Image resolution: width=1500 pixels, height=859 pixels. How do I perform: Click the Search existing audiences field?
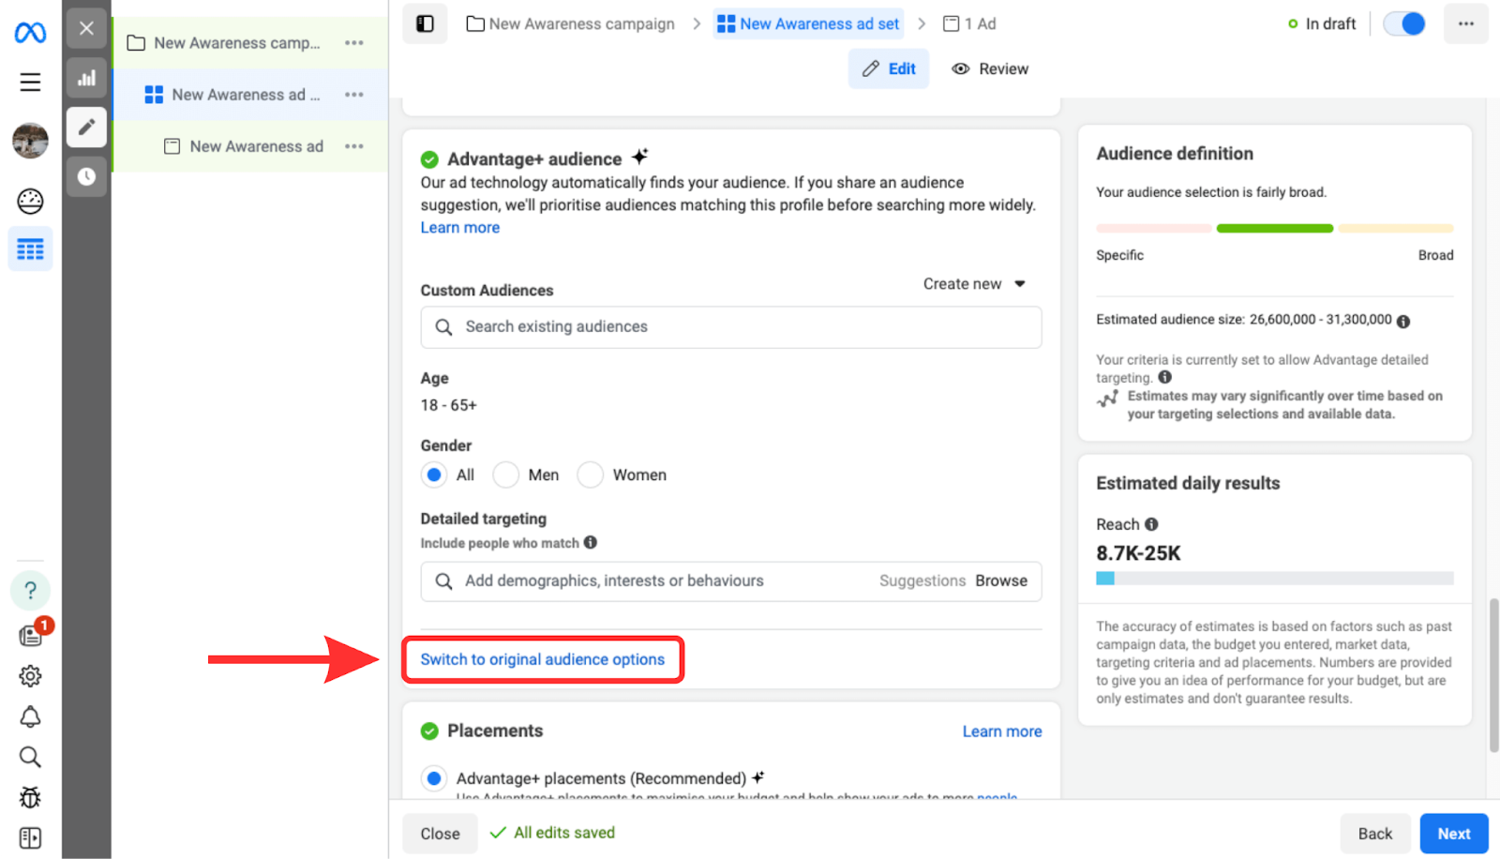[731, 327]
